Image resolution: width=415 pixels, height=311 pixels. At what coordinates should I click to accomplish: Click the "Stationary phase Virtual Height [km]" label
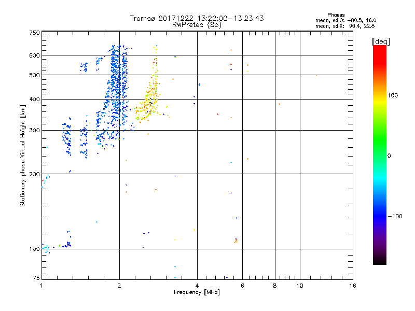pyautogui.click(x=22, y=156)
